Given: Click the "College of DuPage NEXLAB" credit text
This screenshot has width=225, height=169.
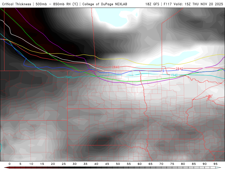Looking at the screenshot, I should [x=105, y=4].
